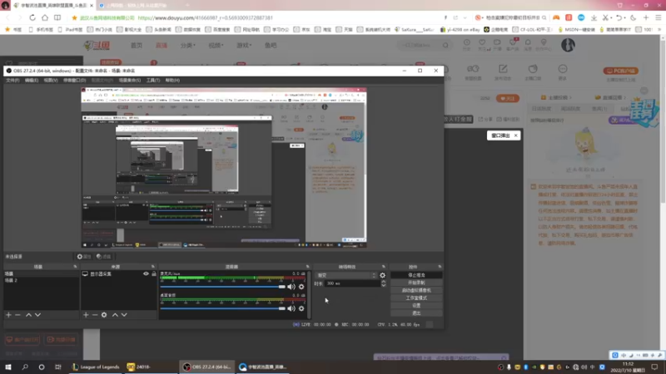
Task: Pop out scenes dock panel icon
Action: click(75, 267)
